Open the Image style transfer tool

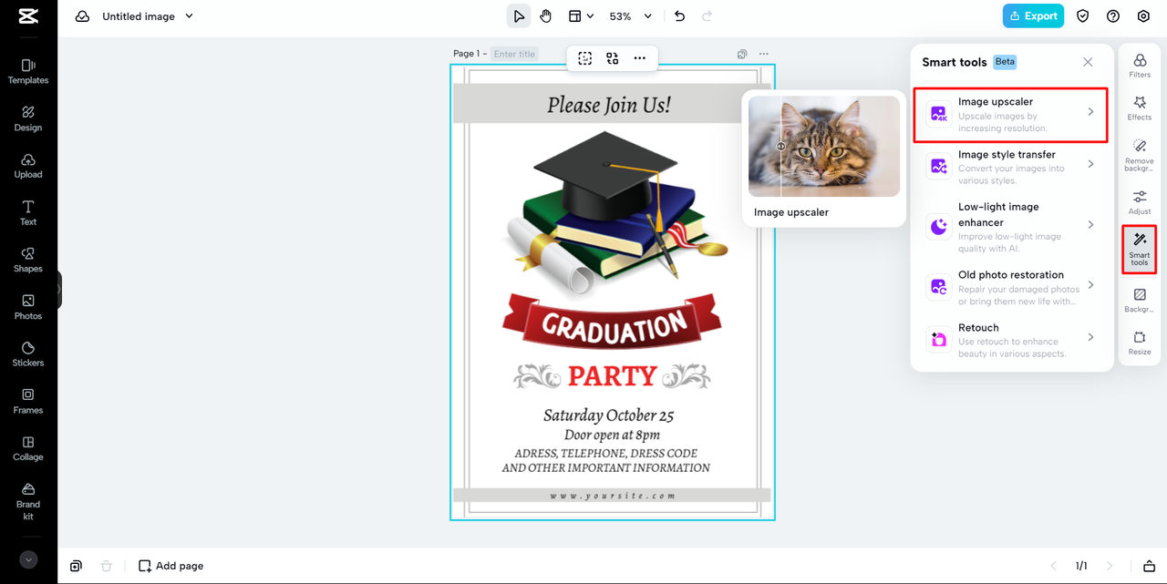tap(1011, 168)
